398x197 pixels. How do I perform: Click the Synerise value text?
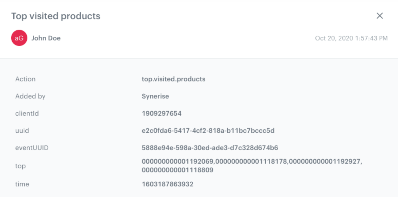155,96
